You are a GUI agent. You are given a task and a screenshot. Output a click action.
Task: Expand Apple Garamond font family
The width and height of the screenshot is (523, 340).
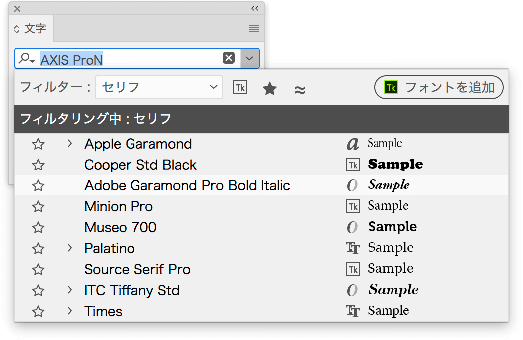point(69,143)
